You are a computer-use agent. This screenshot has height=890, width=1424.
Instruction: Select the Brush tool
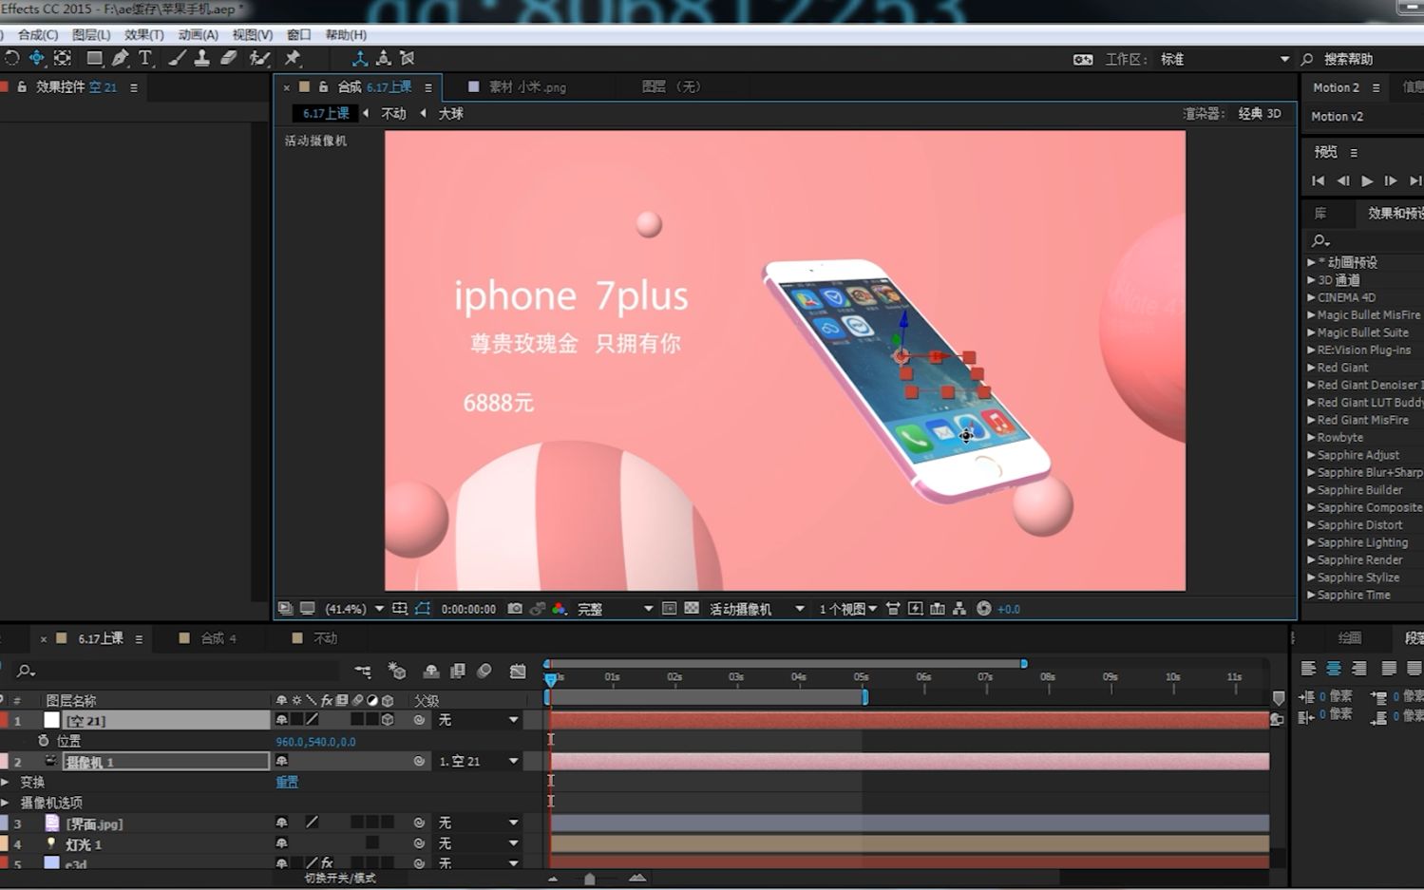[x=177, y=58]
